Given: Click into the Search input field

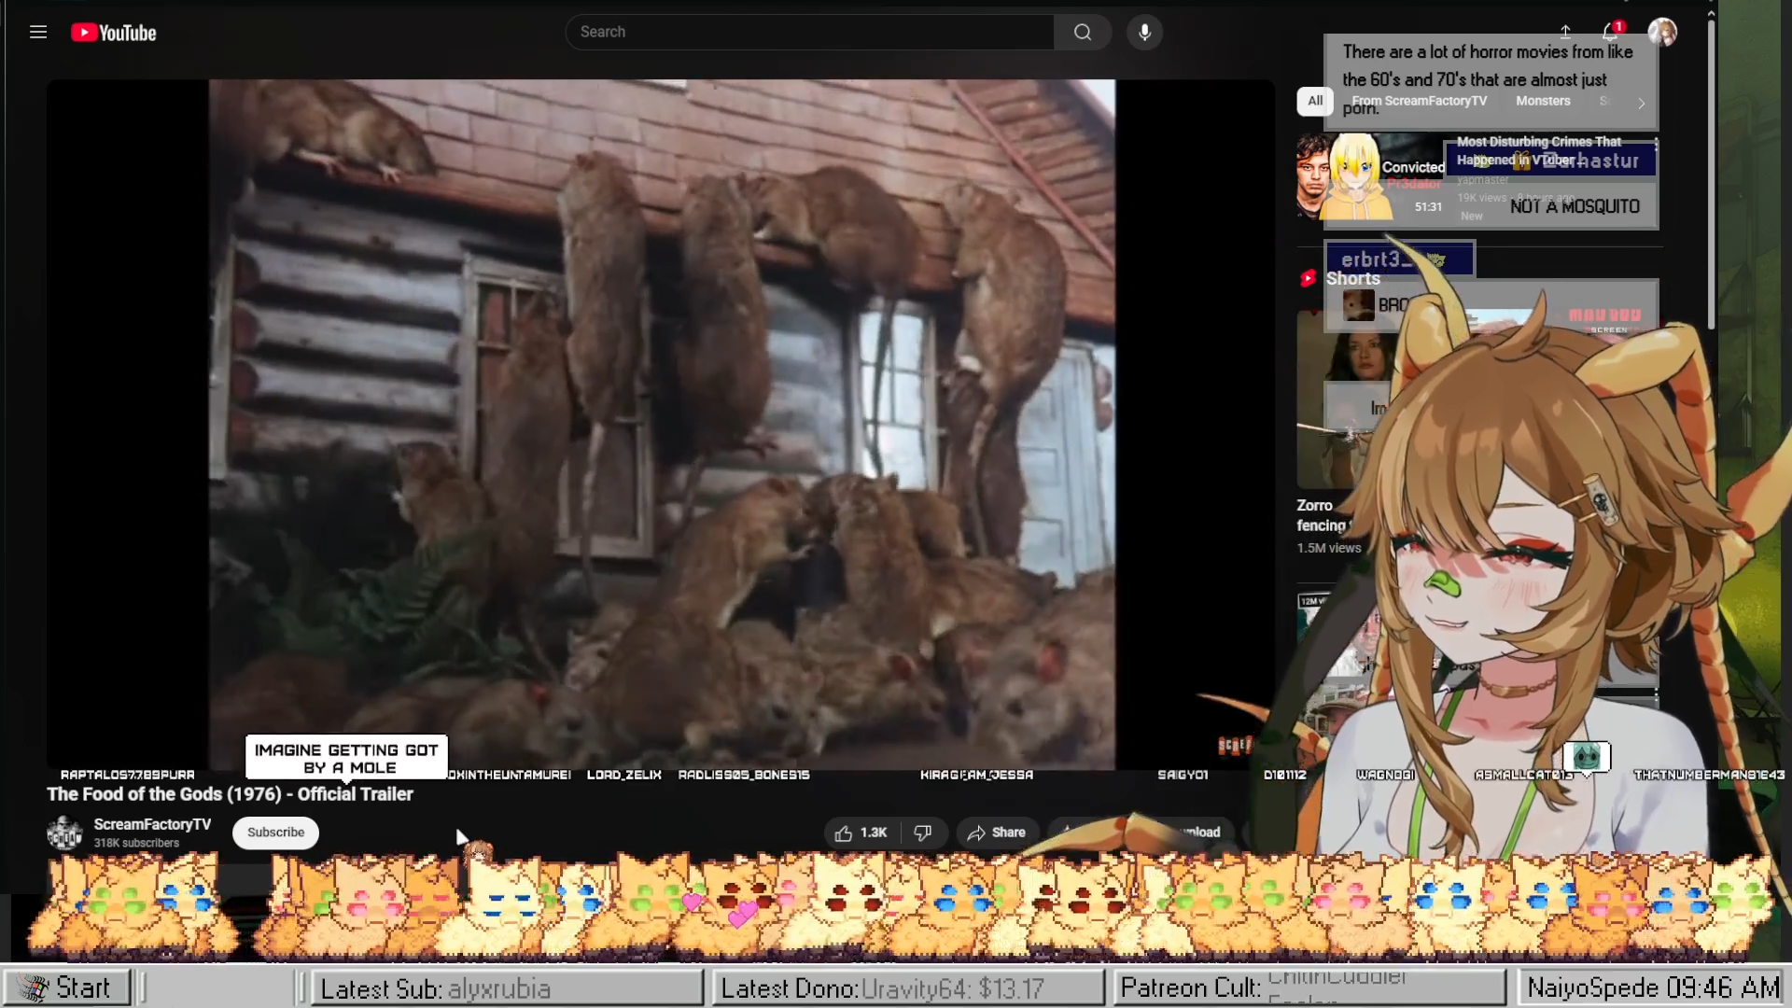Looking at the screenshot, I should coord(808,33).
